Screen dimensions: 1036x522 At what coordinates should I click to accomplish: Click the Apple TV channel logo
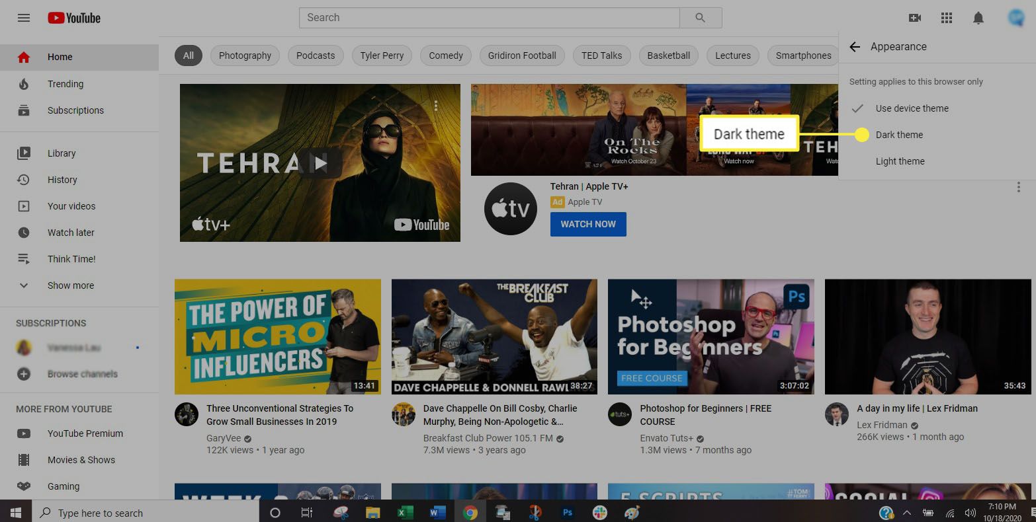pyautogui.click(x=511, y=209)
